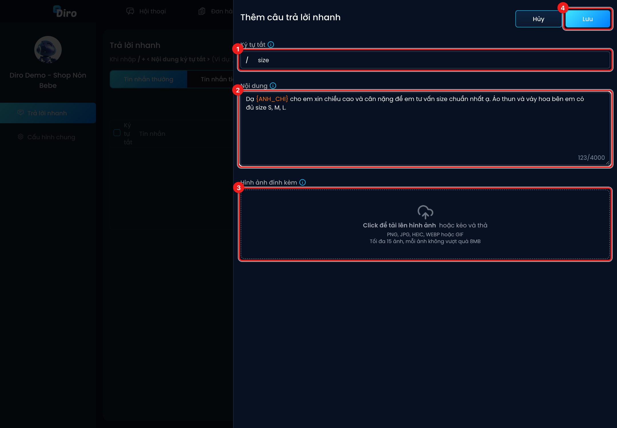Click the 'PNG, JPG, HEIC, WEBP hoặc GIF' text
The image size is (617, 428).
pyautogui.click(x=425, y=234)
